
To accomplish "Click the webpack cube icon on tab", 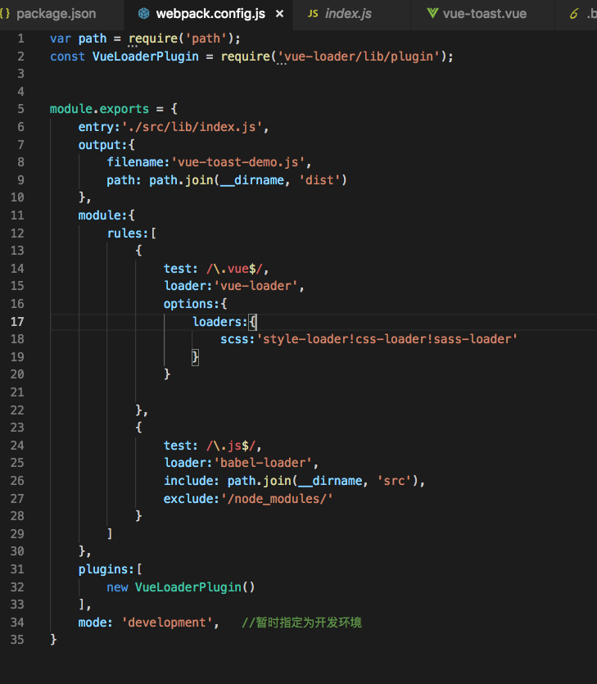I will pyautogui.click(x=143, y=14).
